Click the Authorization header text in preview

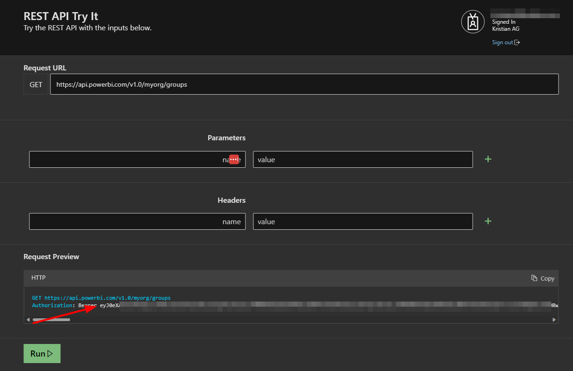pos(53,305)
